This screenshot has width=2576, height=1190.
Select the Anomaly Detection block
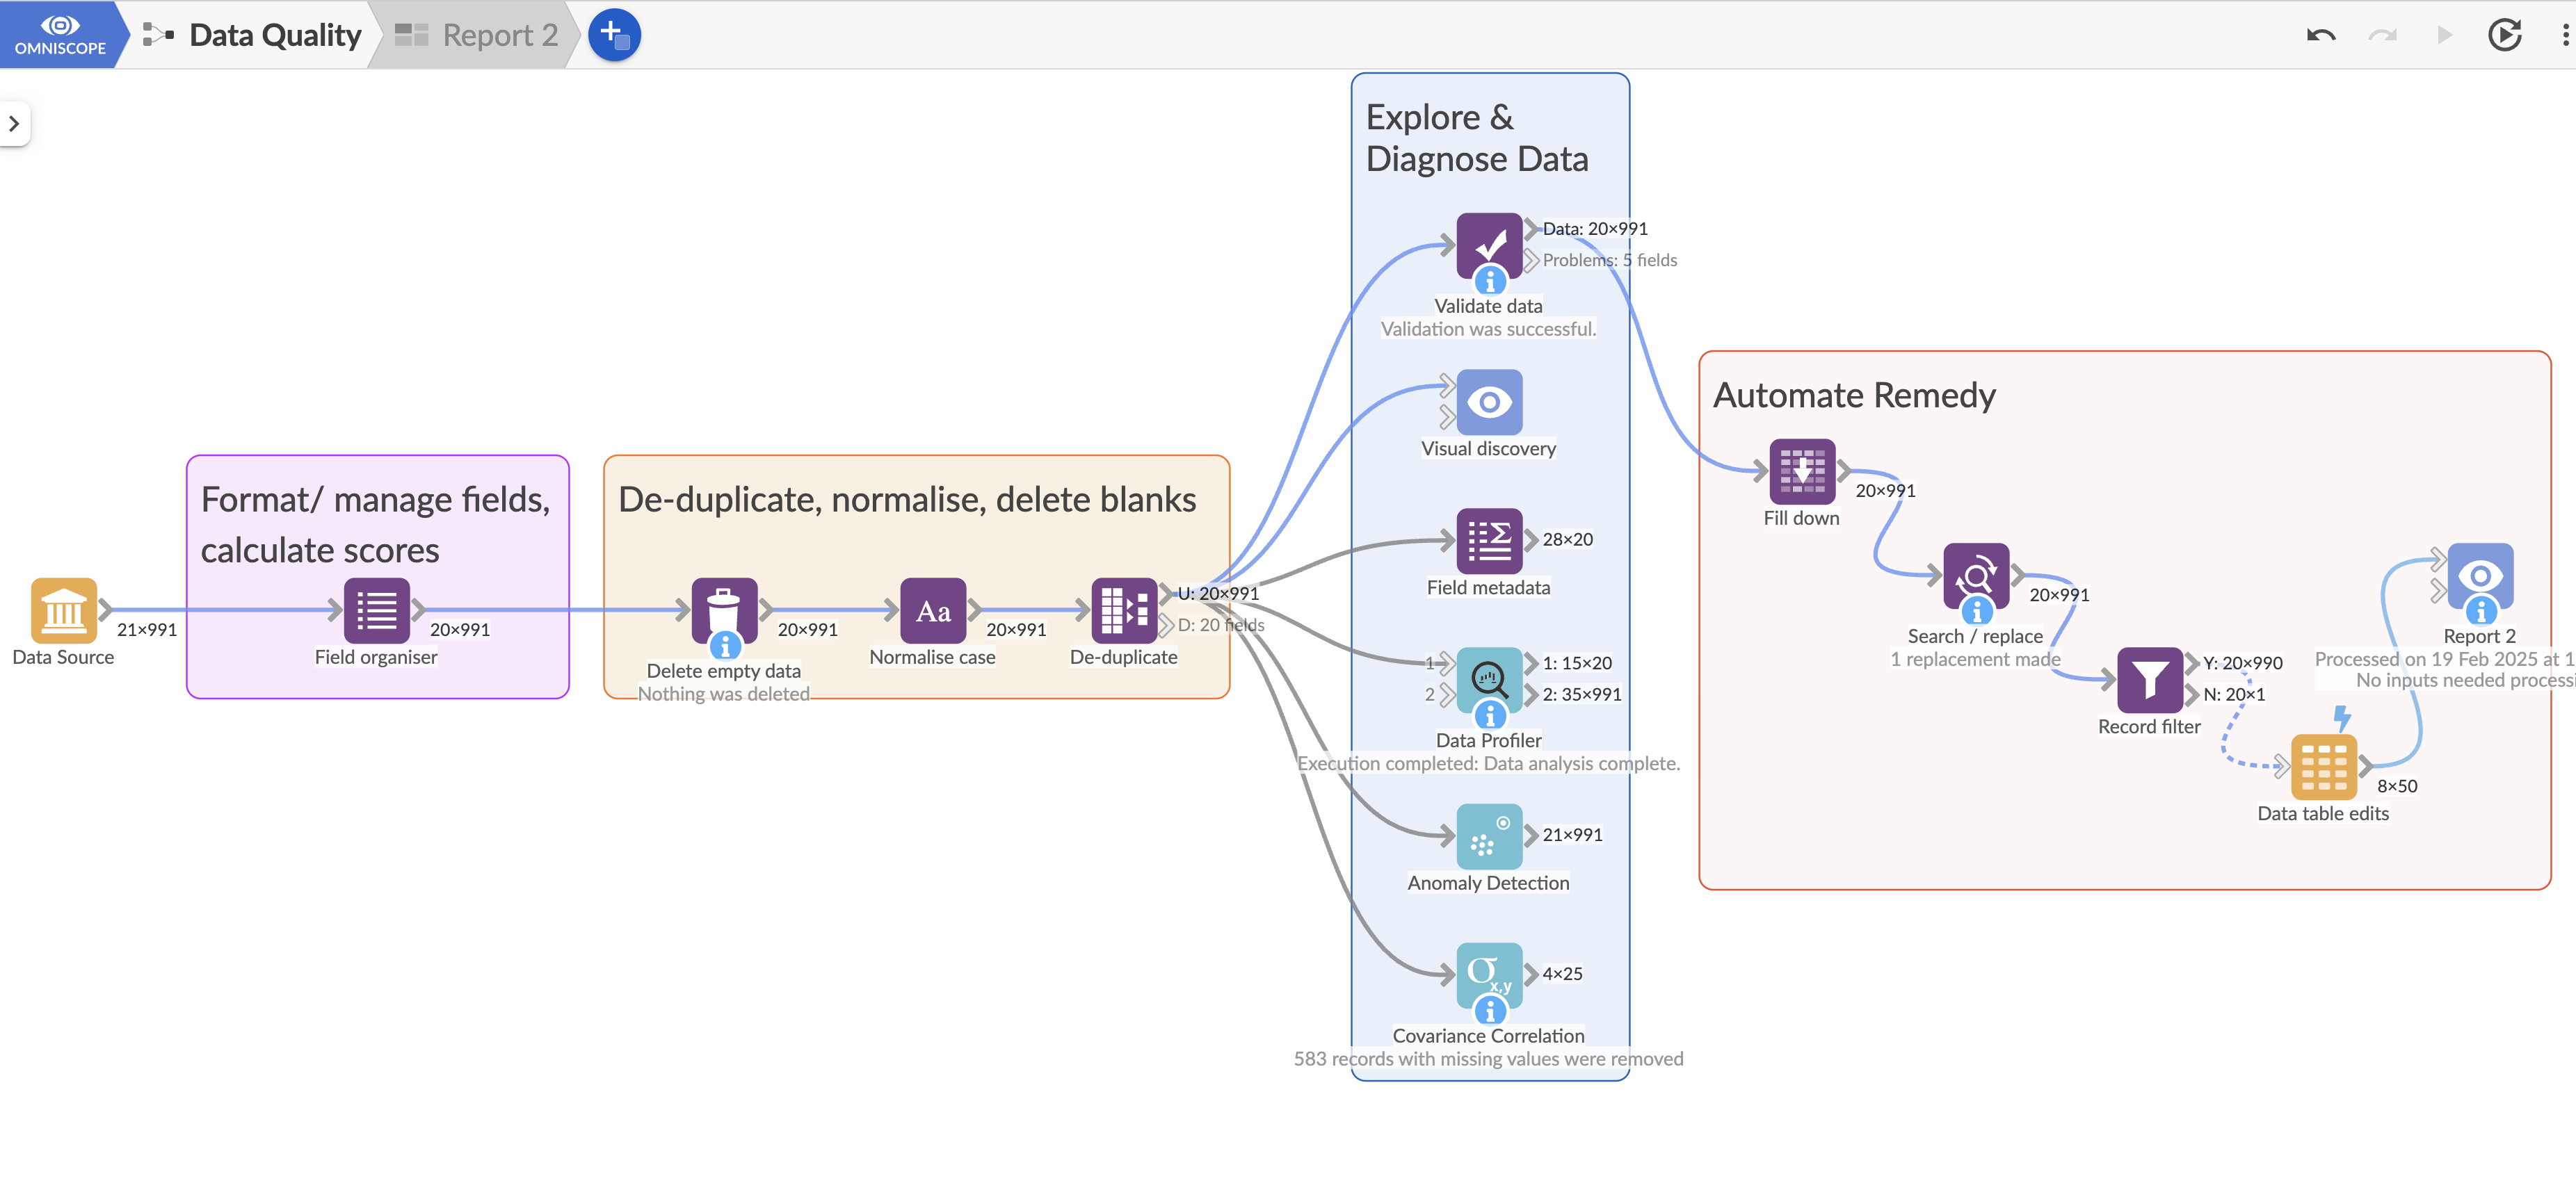pyautogui.click(x=1488, y=836)
